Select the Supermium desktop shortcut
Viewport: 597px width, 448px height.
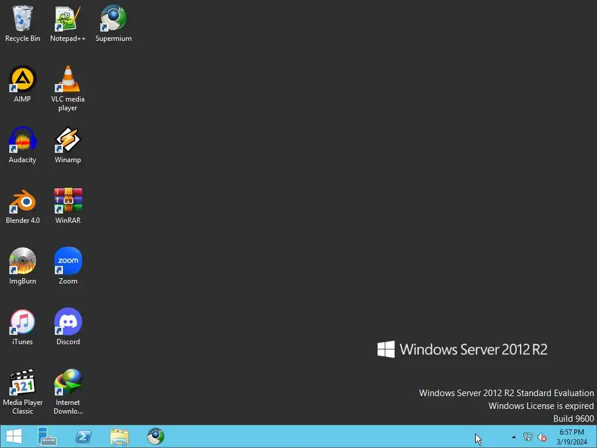[114, 23]
